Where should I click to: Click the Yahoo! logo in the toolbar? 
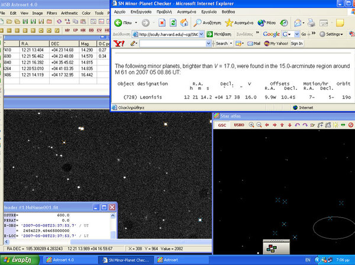(119, 43)
